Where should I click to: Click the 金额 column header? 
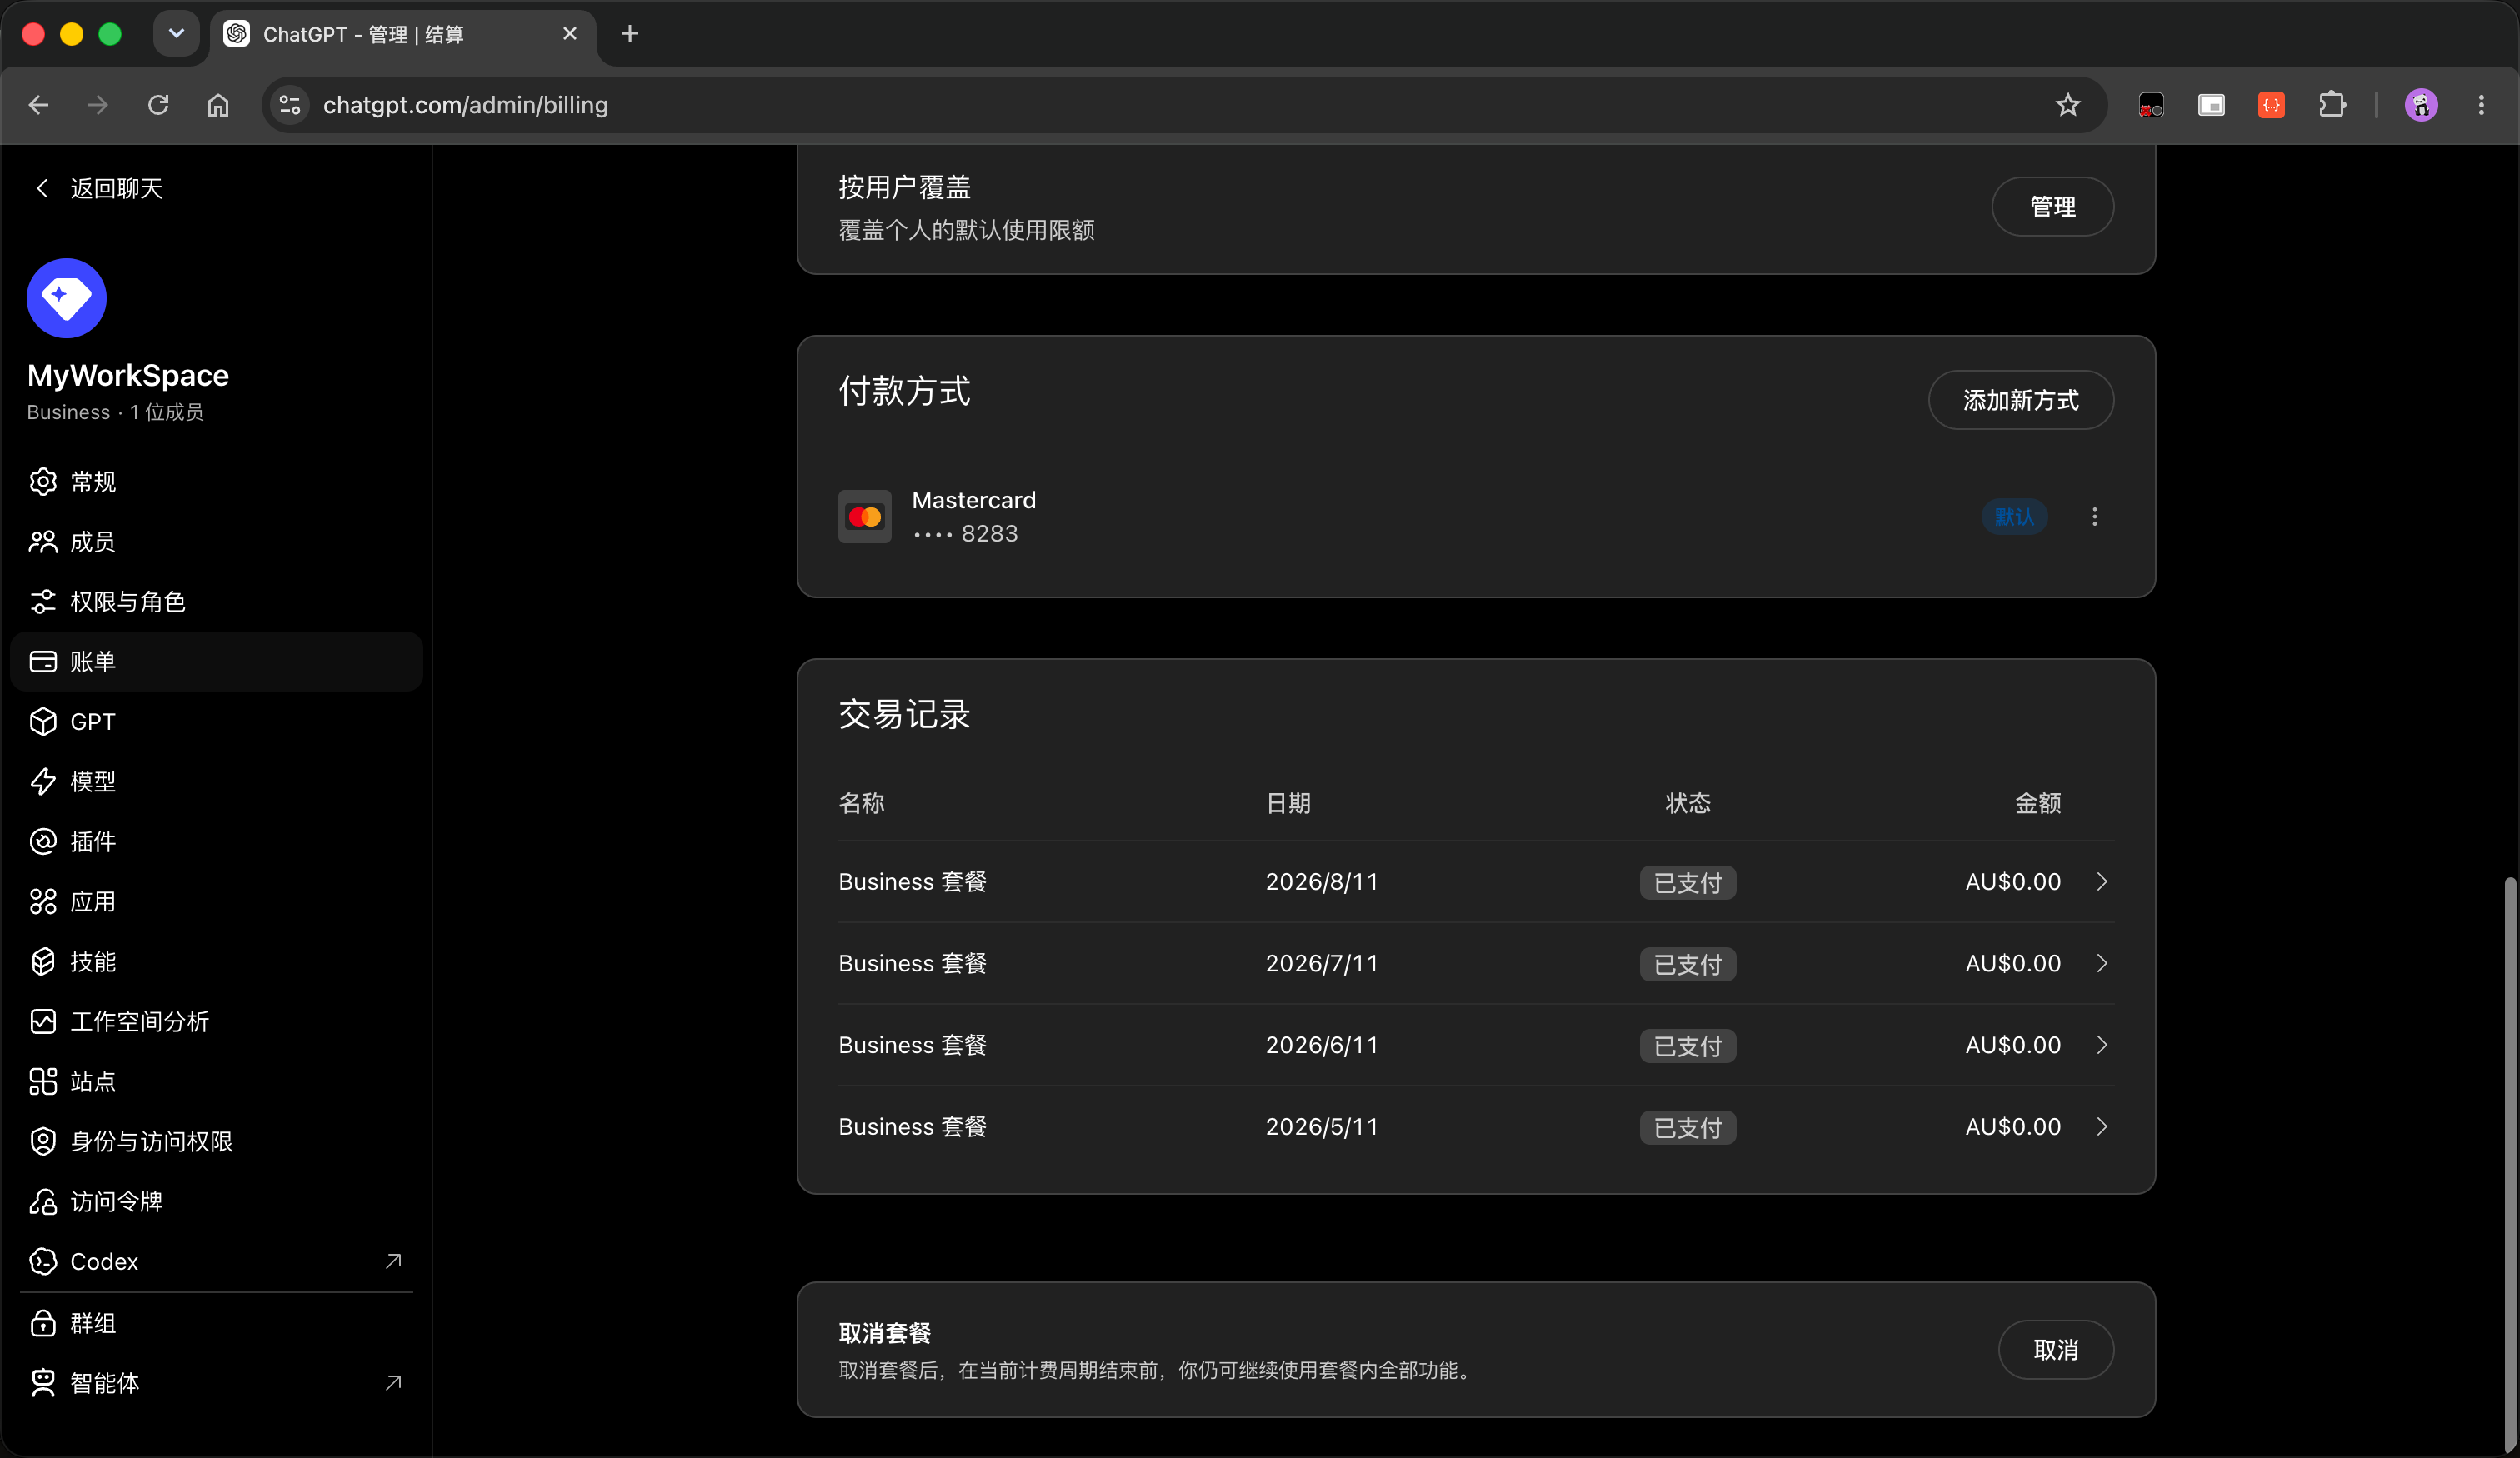click(x=2038, y=804)
